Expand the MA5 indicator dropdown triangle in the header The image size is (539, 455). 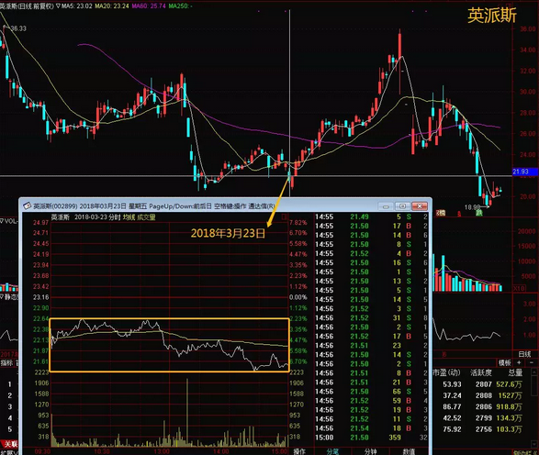pyautogui.click(x=58, y=6)
